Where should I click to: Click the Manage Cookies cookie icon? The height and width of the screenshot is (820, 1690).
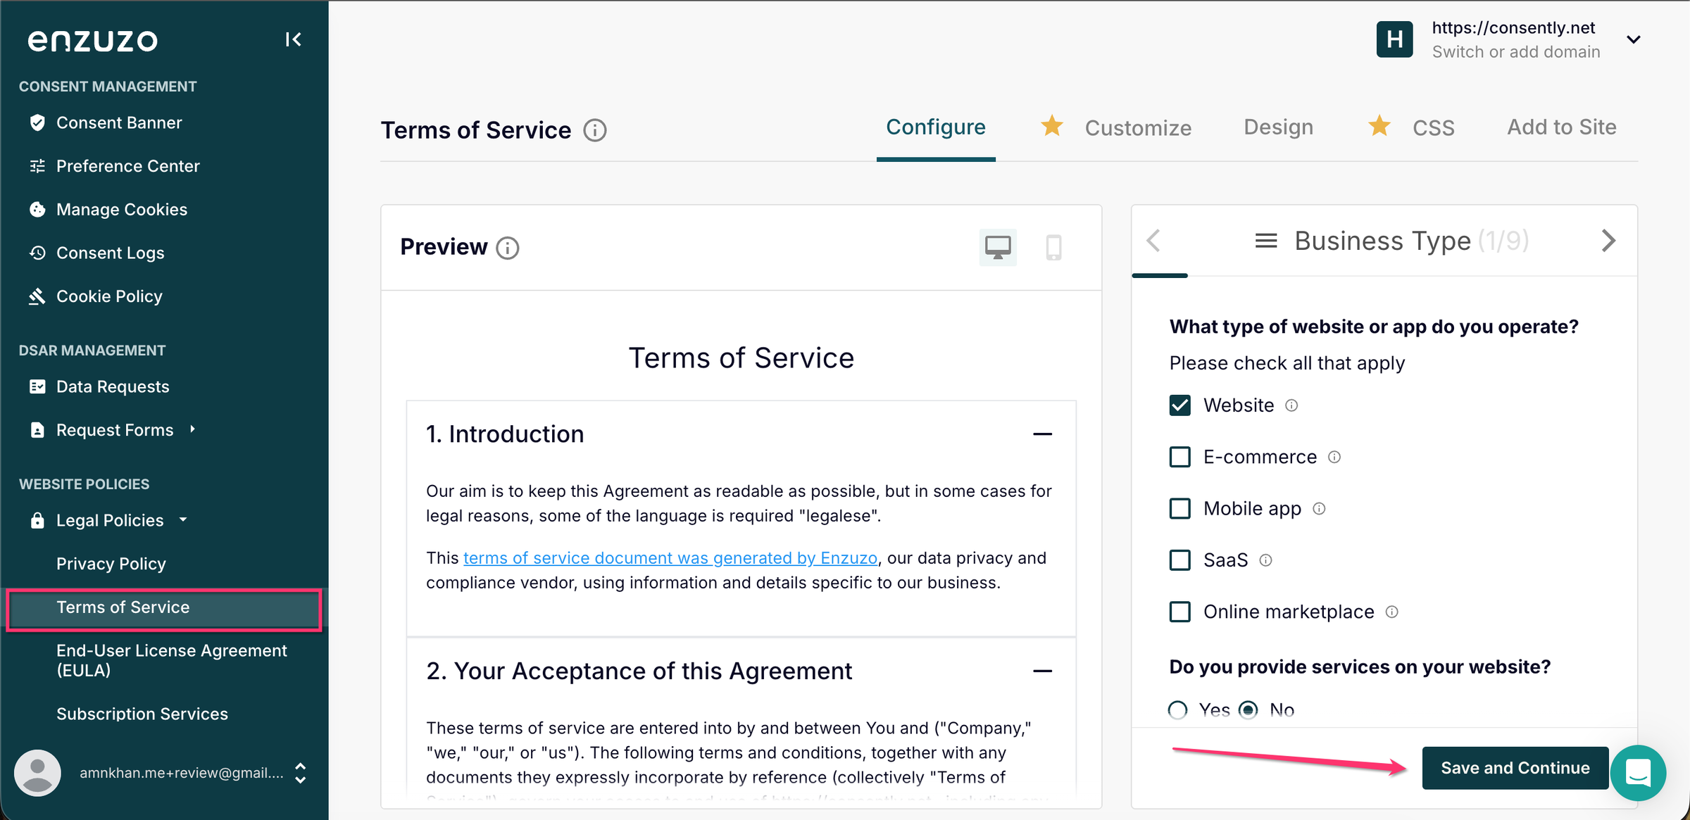[37, 209]
